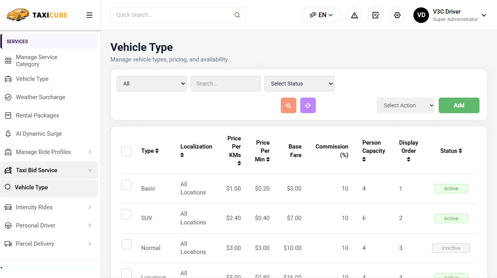
Task: Click the $7.00 base fare cell
Action: coord(294,218)
